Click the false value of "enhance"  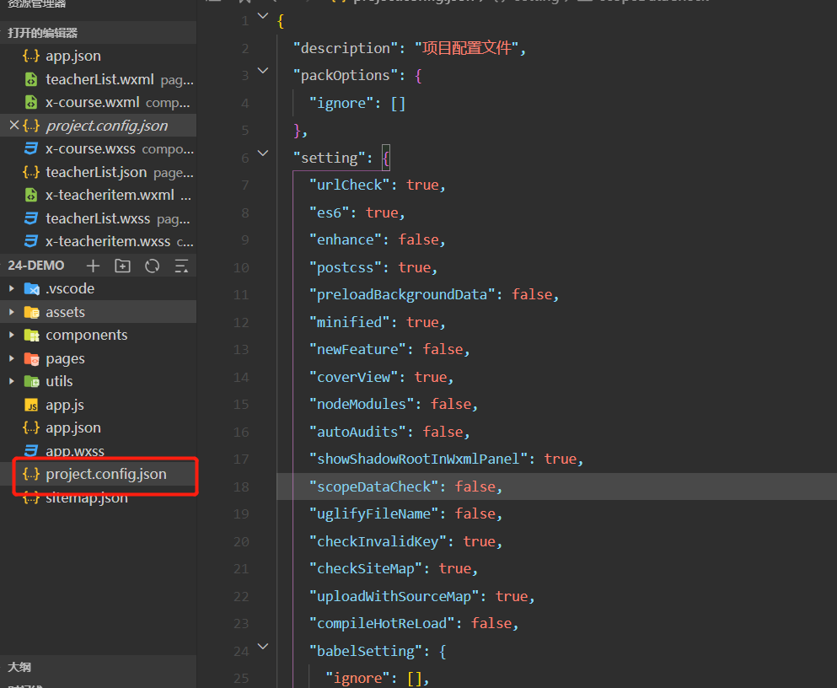[418, 240]
